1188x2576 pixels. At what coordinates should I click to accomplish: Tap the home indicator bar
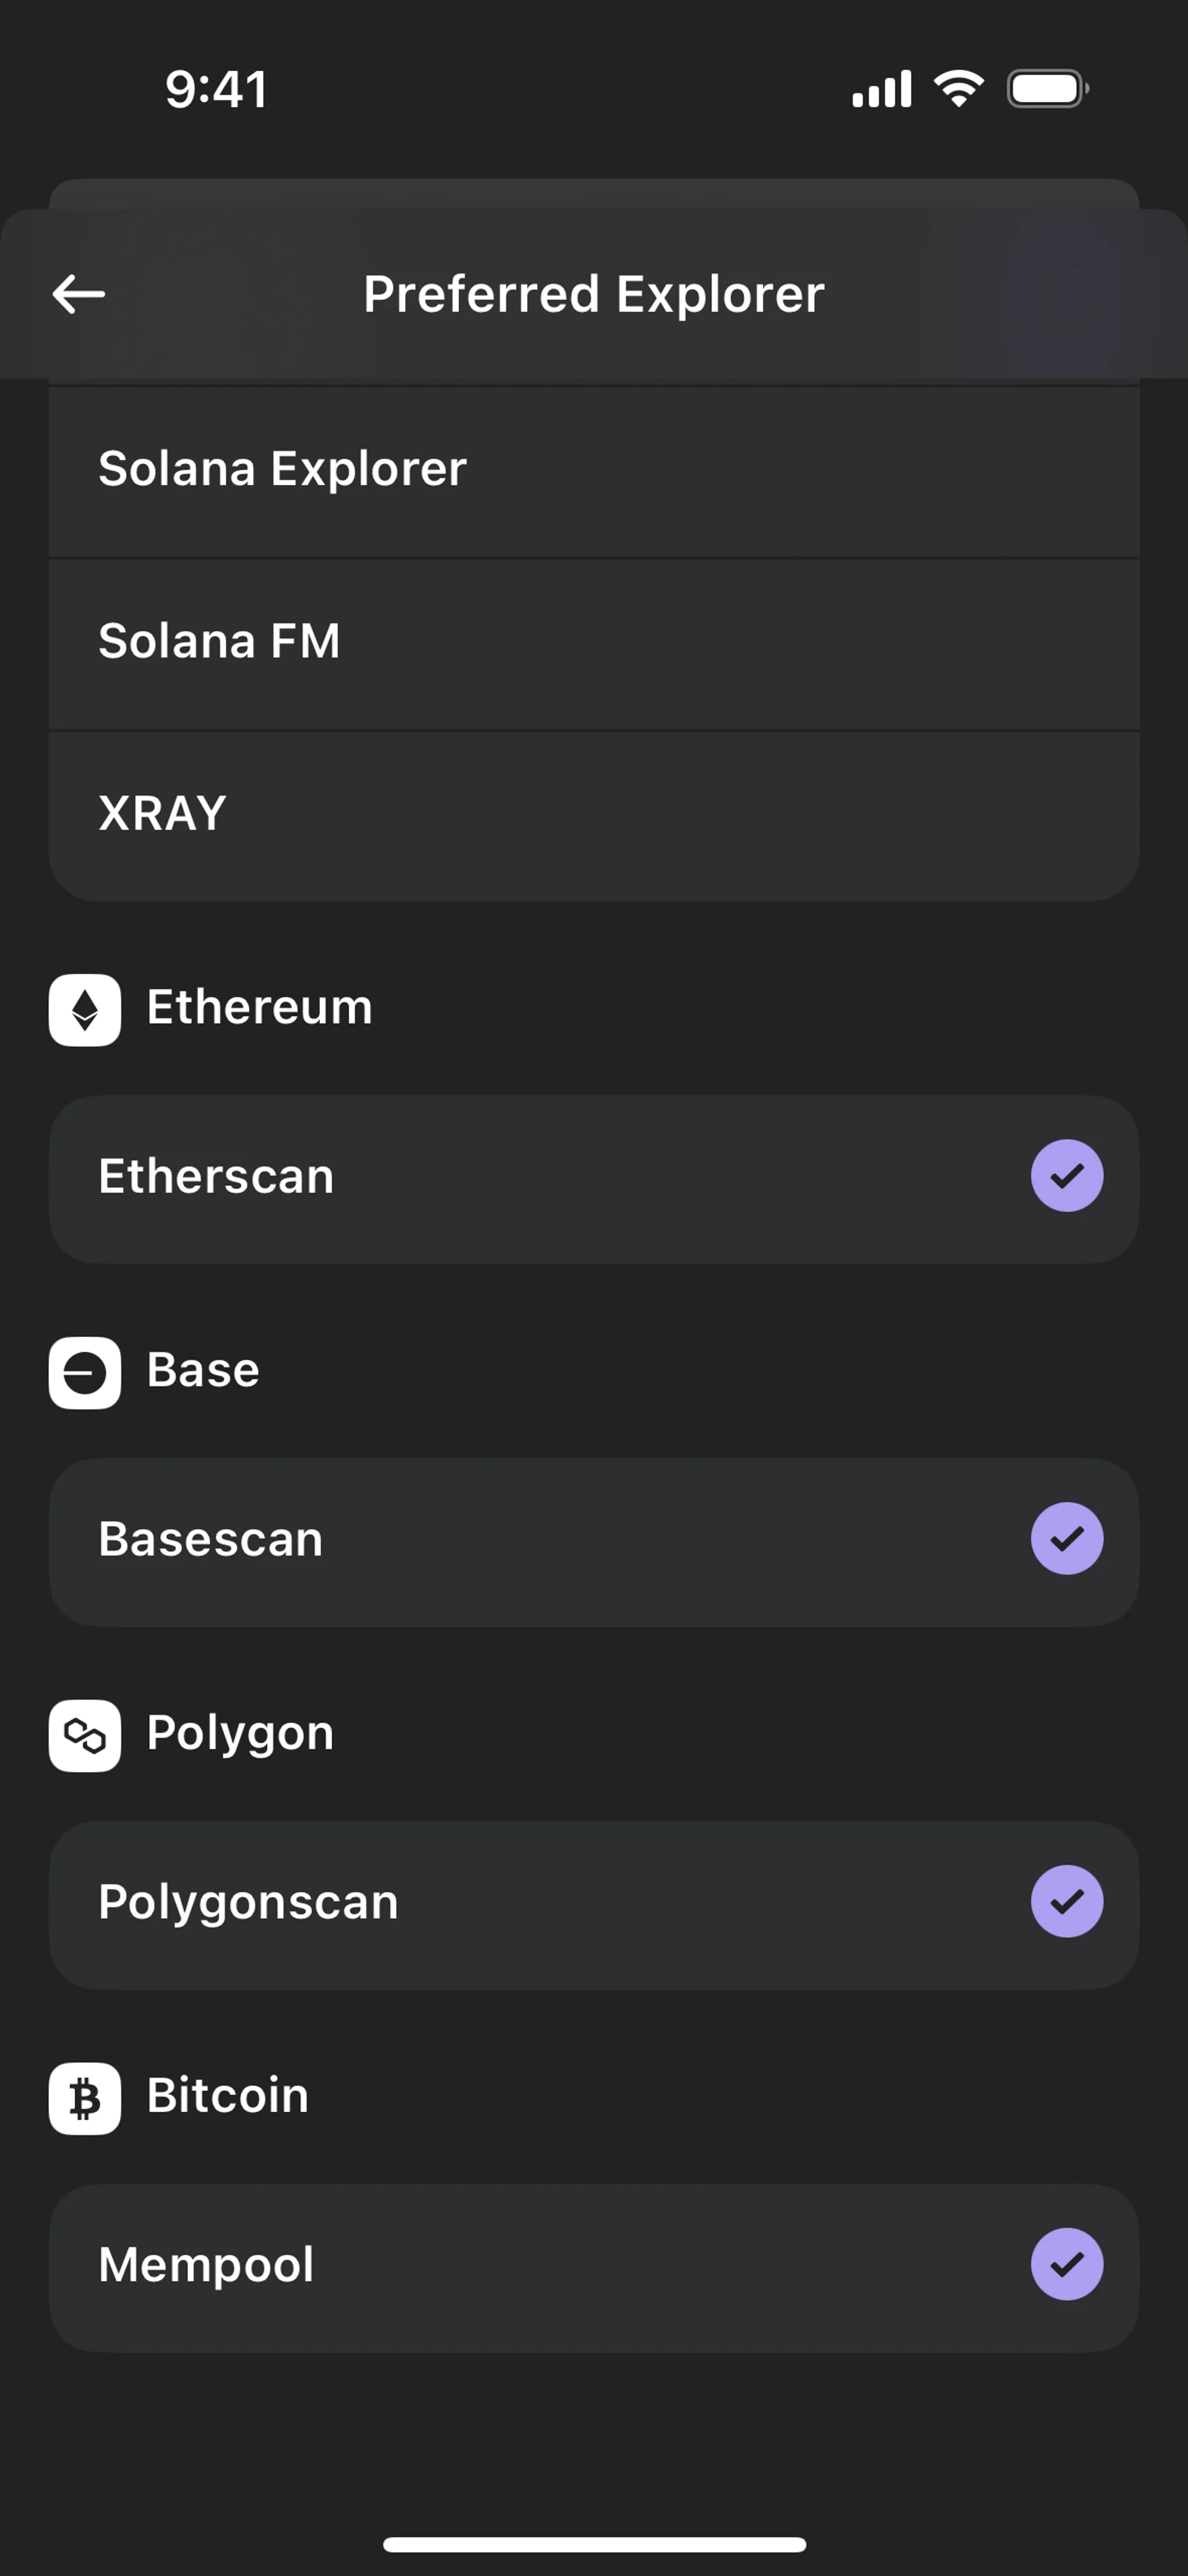coord(594,2545)
